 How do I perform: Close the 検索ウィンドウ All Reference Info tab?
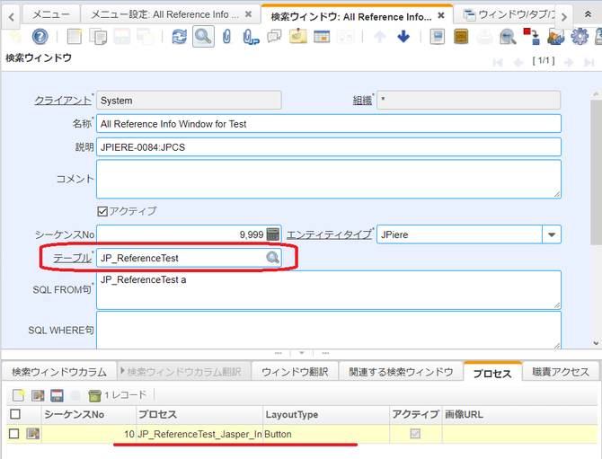(441, 16)
